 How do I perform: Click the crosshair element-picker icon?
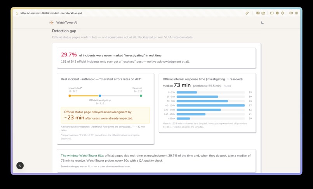[x=283, y=13]
